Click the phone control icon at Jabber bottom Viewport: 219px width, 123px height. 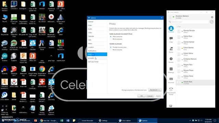pyautogui.click(x=170, y=106)
